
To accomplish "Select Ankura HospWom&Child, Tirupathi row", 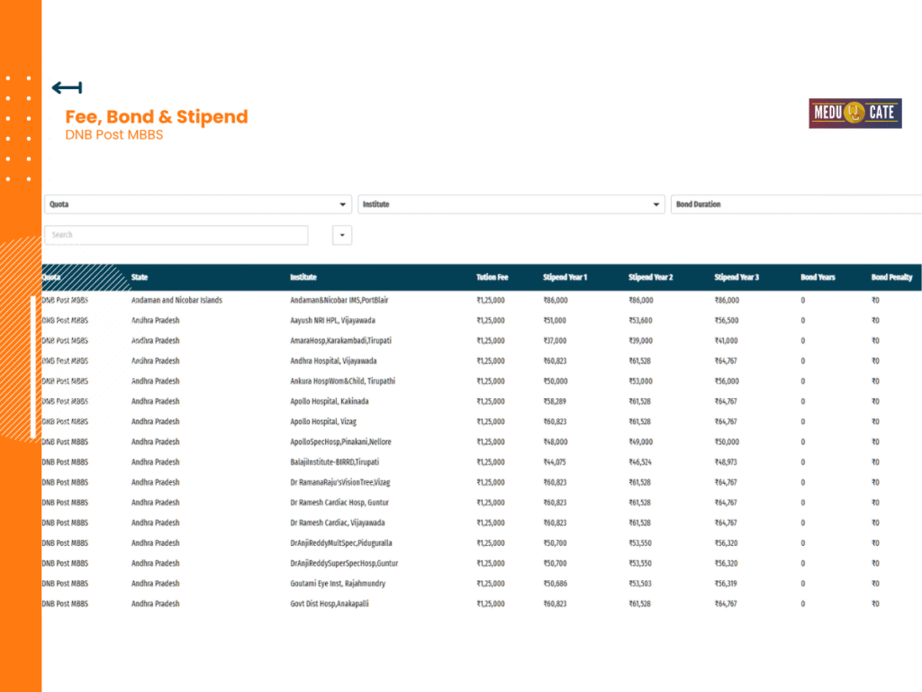I will pyautogui.click(x=482, y=381).
